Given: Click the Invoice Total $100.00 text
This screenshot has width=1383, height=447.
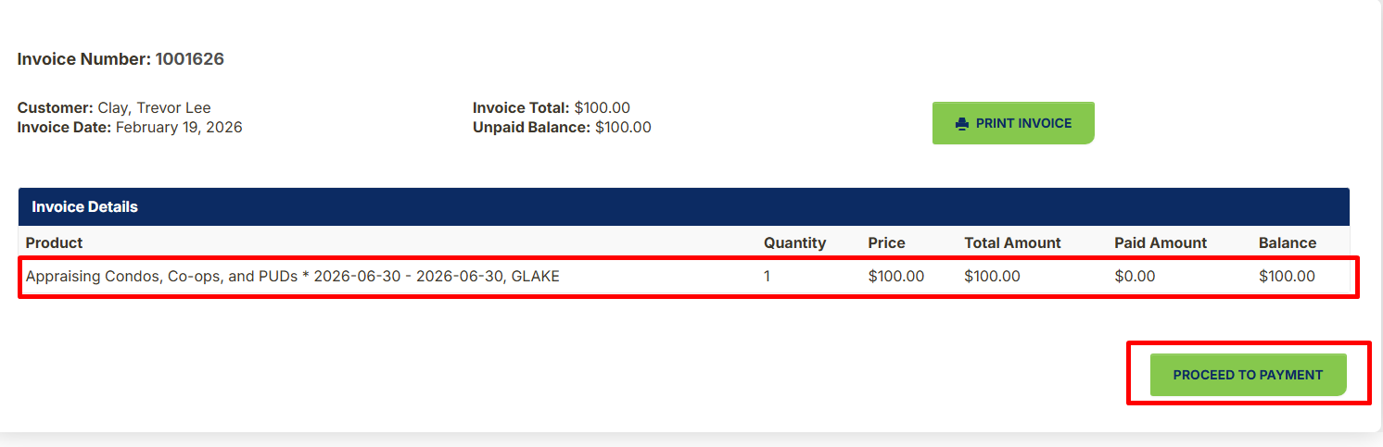Looking at the screenshot, I should pyautogui.click(x=552, y=108).
